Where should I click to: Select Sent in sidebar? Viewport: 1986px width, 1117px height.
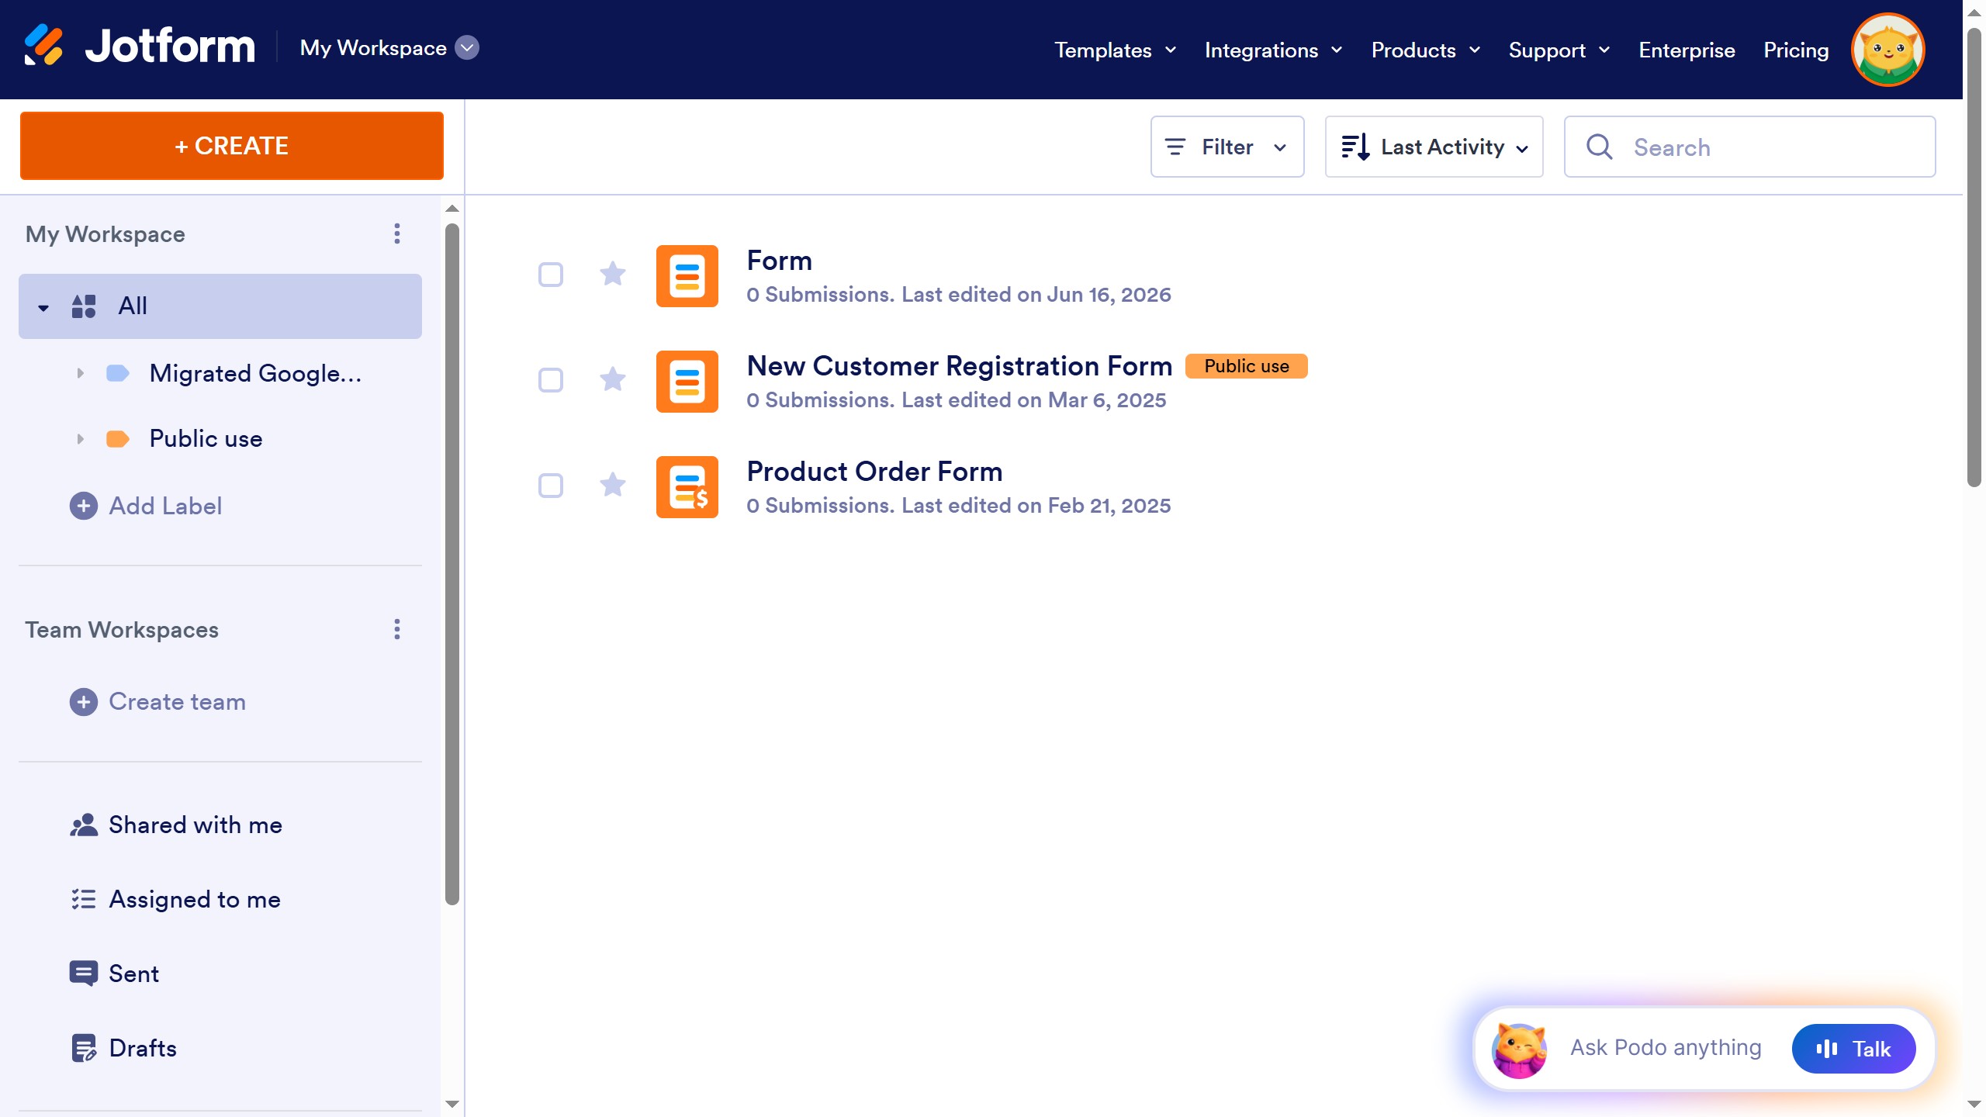click(220, 973)
